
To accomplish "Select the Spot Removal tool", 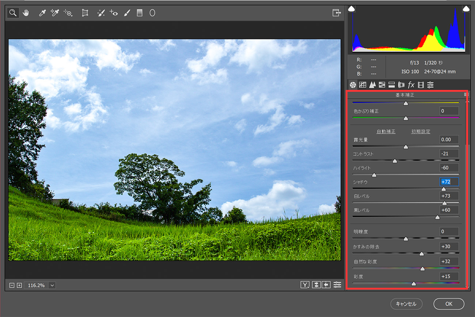I will tap(101, 13).
